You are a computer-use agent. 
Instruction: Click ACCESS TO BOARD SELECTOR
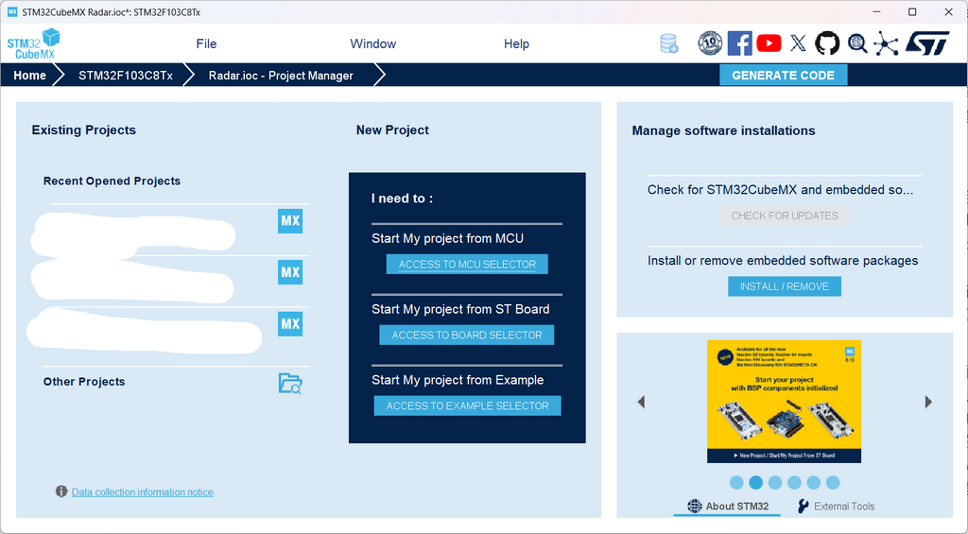[x=467, y=335]
